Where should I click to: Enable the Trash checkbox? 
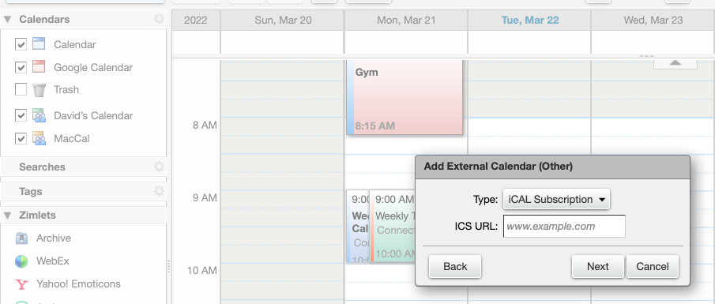[21, 89]
